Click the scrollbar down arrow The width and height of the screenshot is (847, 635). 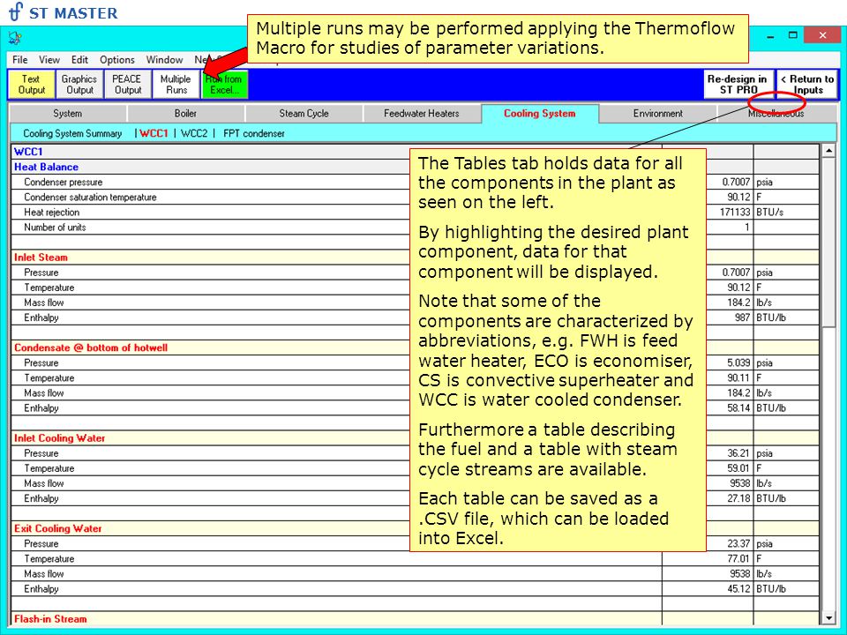click(828, 617)
